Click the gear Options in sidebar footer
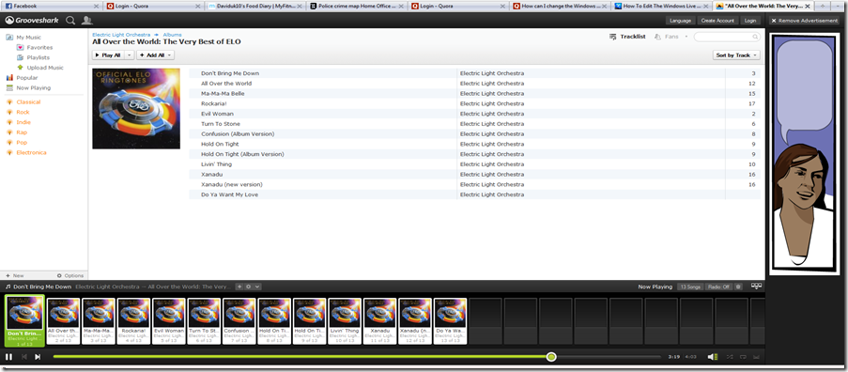 tap(70, 276)
